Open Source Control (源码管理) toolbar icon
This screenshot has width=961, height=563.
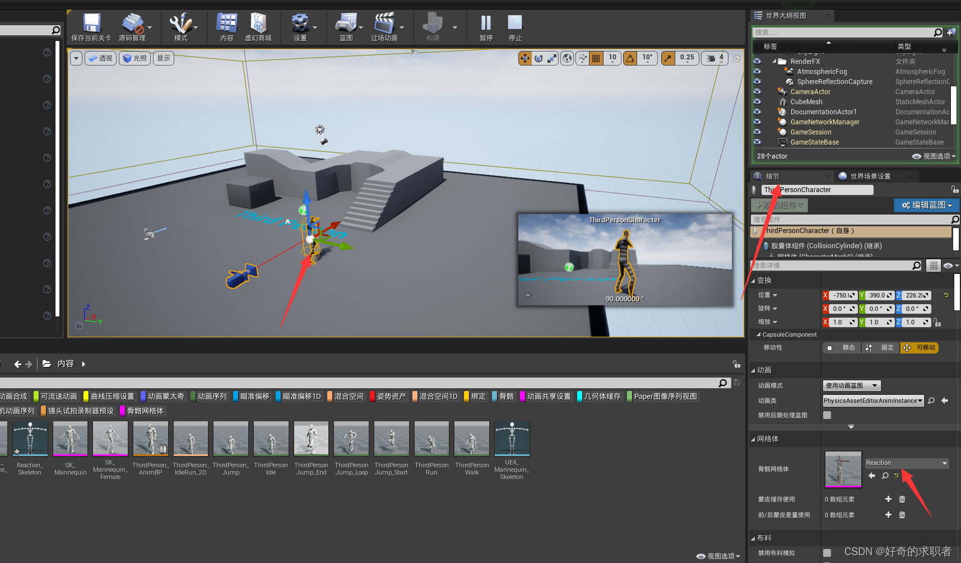coord(132,27)
